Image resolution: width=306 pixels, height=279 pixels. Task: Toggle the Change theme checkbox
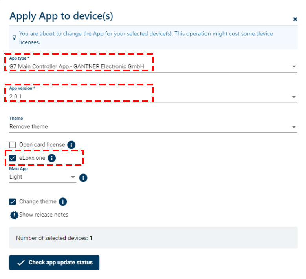[x=13, y=202]
